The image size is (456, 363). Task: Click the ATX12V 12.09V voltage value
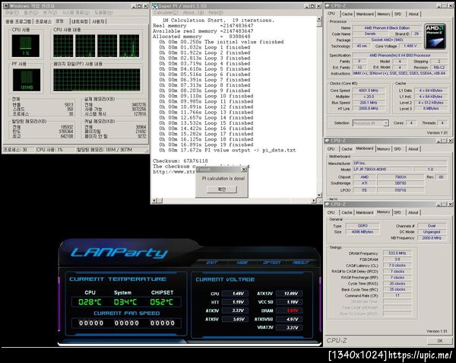click(289, 294)
